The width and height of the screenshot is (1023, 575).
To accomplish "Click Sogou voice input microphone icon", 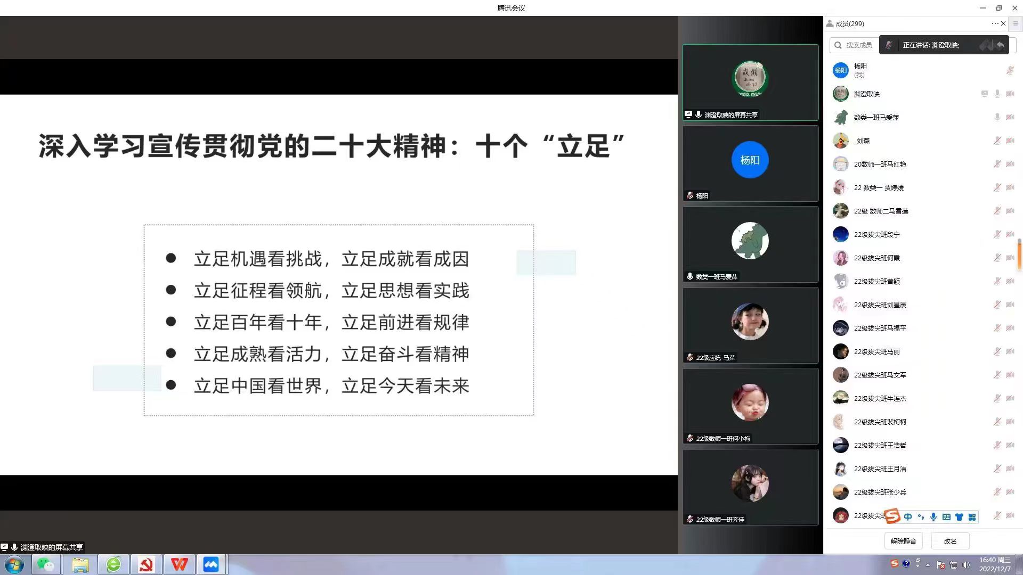I will pos(933,517).
